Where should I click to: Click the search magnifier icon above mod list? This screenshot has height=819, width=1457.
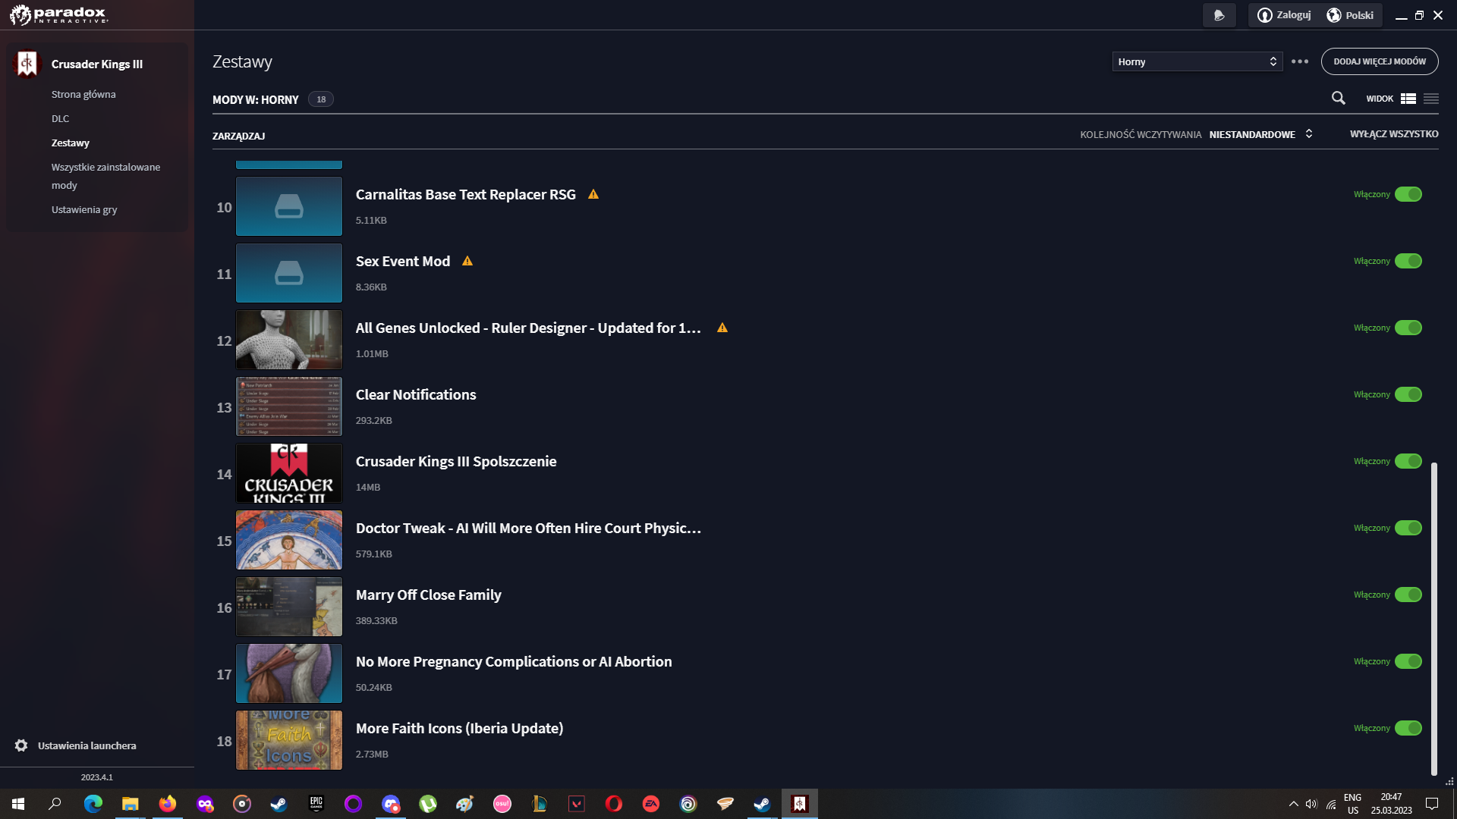click(1339, 99)
